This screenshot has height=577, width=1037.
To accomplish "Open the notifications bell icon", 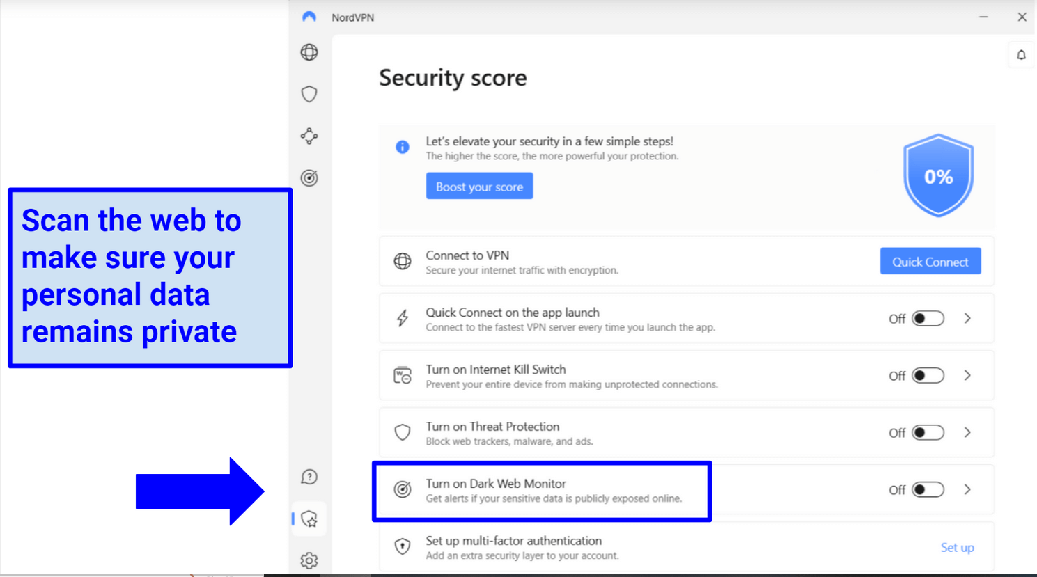I will [1021, 55].
